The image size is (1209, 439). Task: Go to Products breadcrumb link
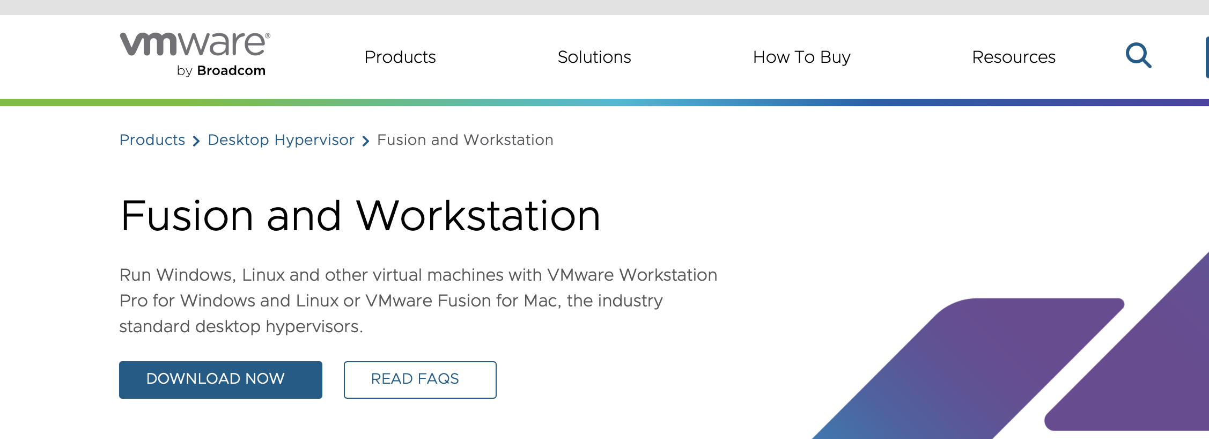click(152, 140)
